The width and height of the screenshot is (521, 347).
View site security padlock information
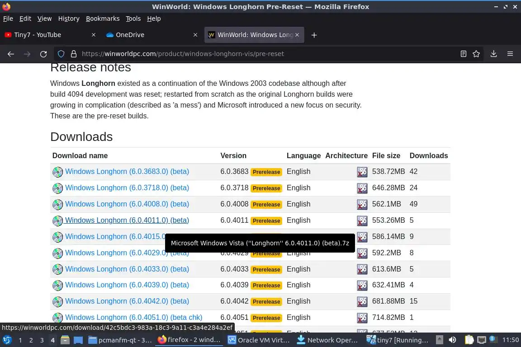click(x=73, y=54)
